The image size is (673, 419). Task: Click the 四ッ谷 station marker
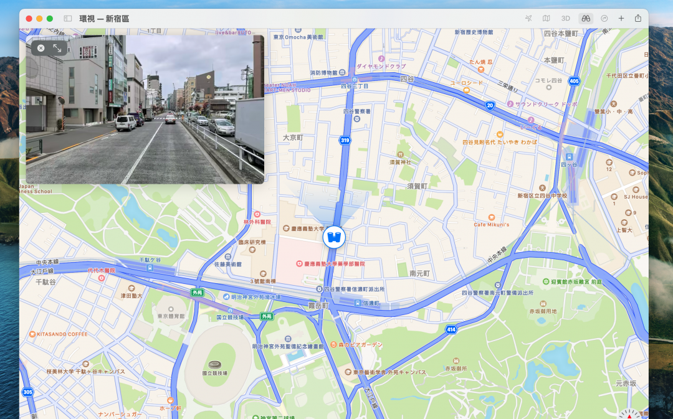(569, 156)
